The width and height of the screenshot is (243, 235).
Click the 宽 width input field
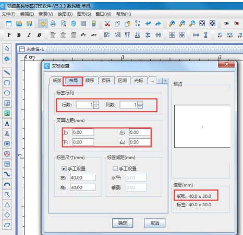coord(82,177)
